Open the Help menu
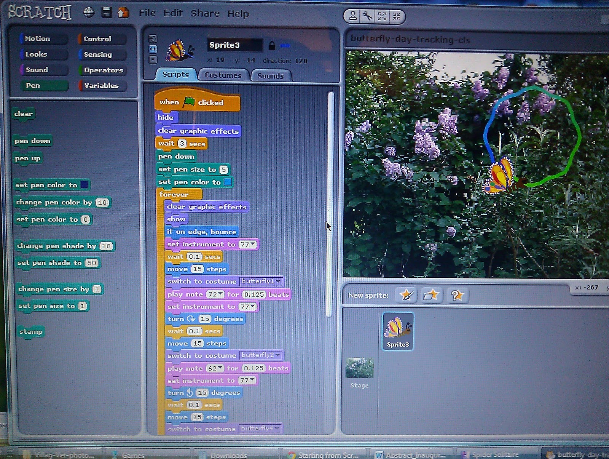The height and width of the screenshot is (459, 609). [238, 14]
